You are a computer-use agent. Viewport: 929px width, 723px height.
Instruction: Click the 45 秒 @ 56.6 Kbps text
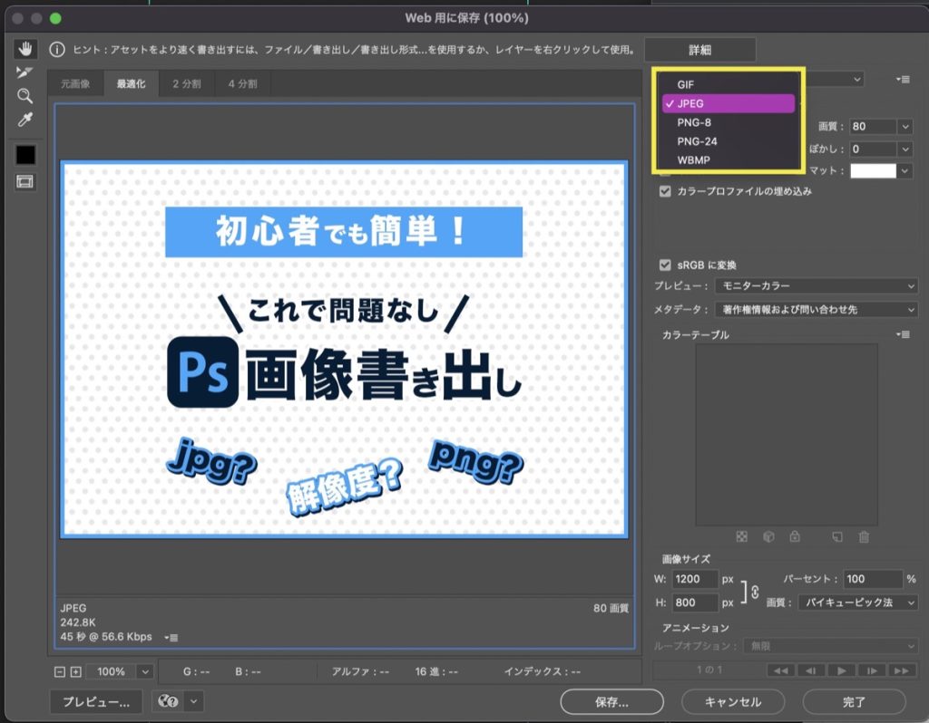tap(106, 637)
